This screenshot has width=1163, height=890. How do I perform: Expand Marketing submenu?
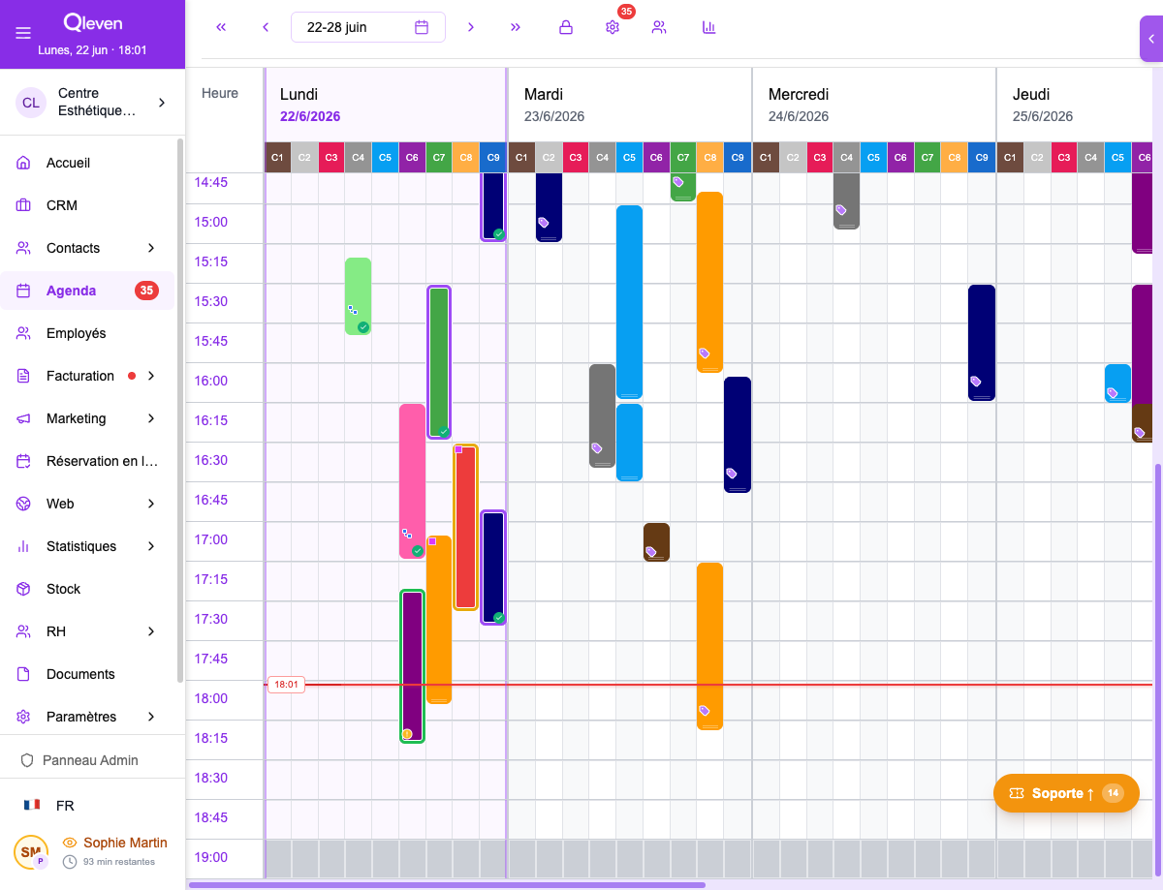tap(151, 418)
